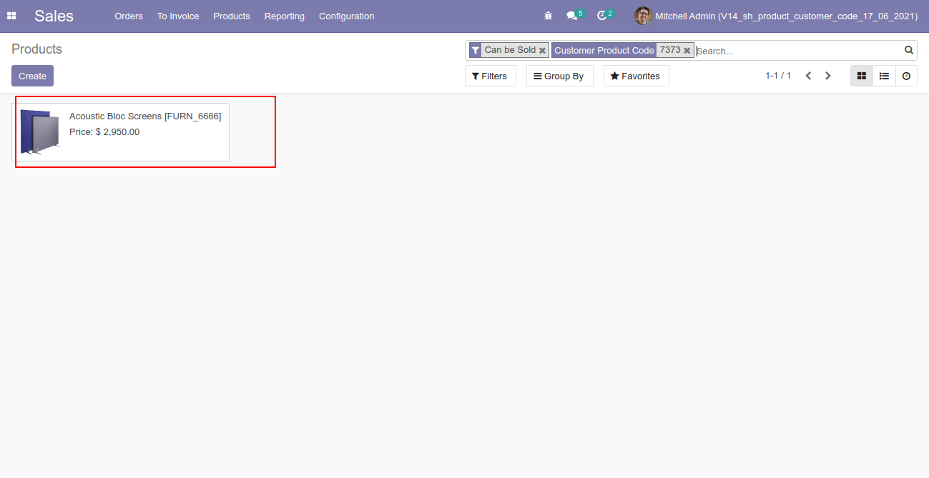Click the Price: $ 2,950.00 text
Viewport: 929px width, 478px height.
[104, 132]
